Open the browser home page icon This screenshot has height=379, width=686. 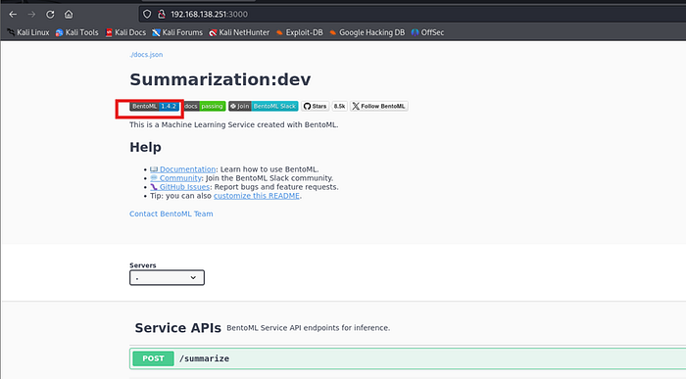69,15
